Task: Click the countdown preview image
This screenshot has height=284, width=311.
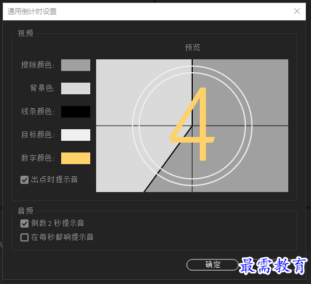Action: pyautogui.click(x=192, y=126)
